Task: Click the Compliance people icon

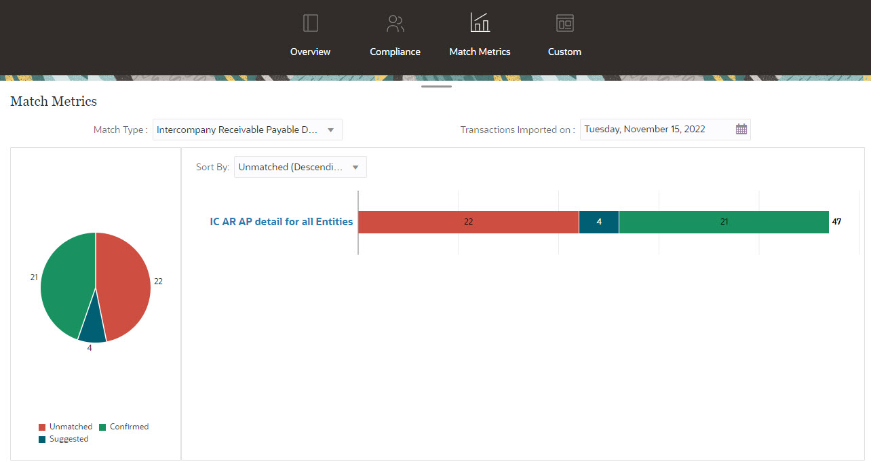Action: (395, 22)
